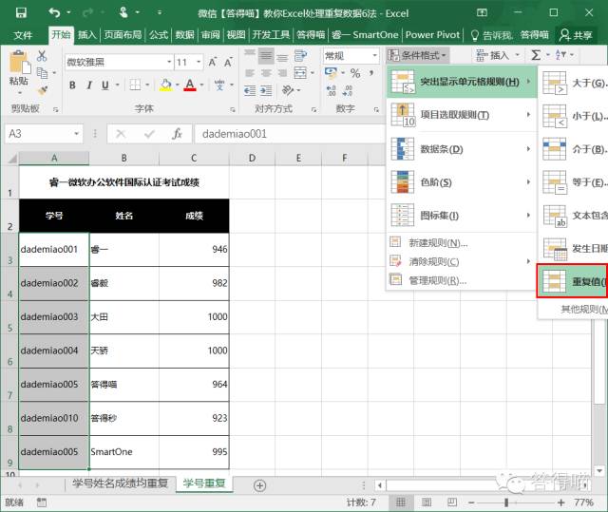Click Merge and Center icon

[300, 72]
